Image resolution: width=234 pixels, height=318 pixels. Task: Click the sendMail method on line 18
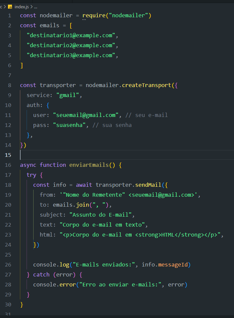click(x=148, y=185)
